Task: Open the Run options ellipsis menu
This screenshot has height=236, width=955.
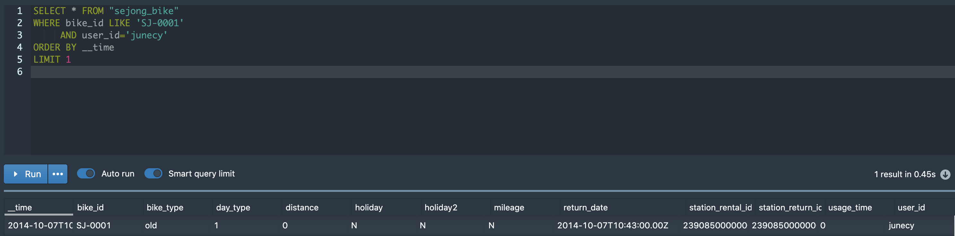Action: (58, 174)
